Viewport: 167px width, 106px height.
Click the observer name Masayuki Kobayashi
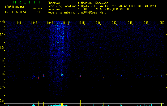tap(95, 3)
